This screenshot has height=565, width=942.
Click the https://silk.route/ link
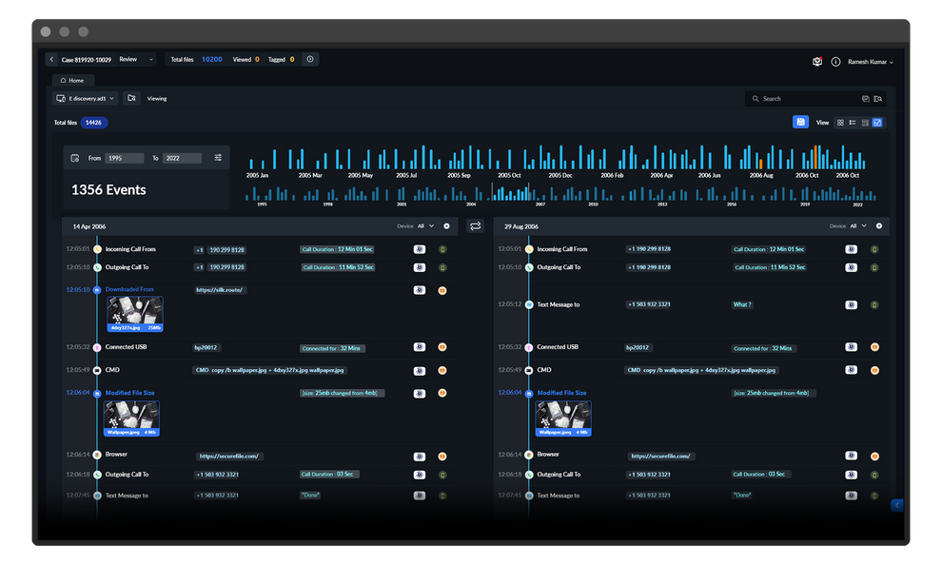click(221, 289)
